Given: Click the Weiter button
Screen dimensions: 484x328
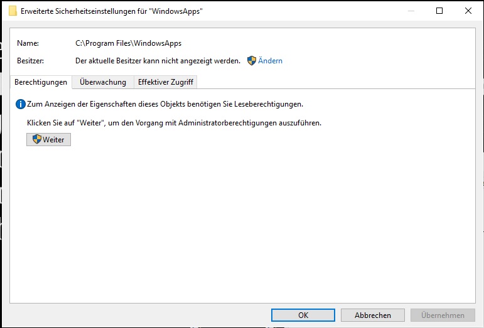Looking at the screenshot, I should tap(48, 140).
